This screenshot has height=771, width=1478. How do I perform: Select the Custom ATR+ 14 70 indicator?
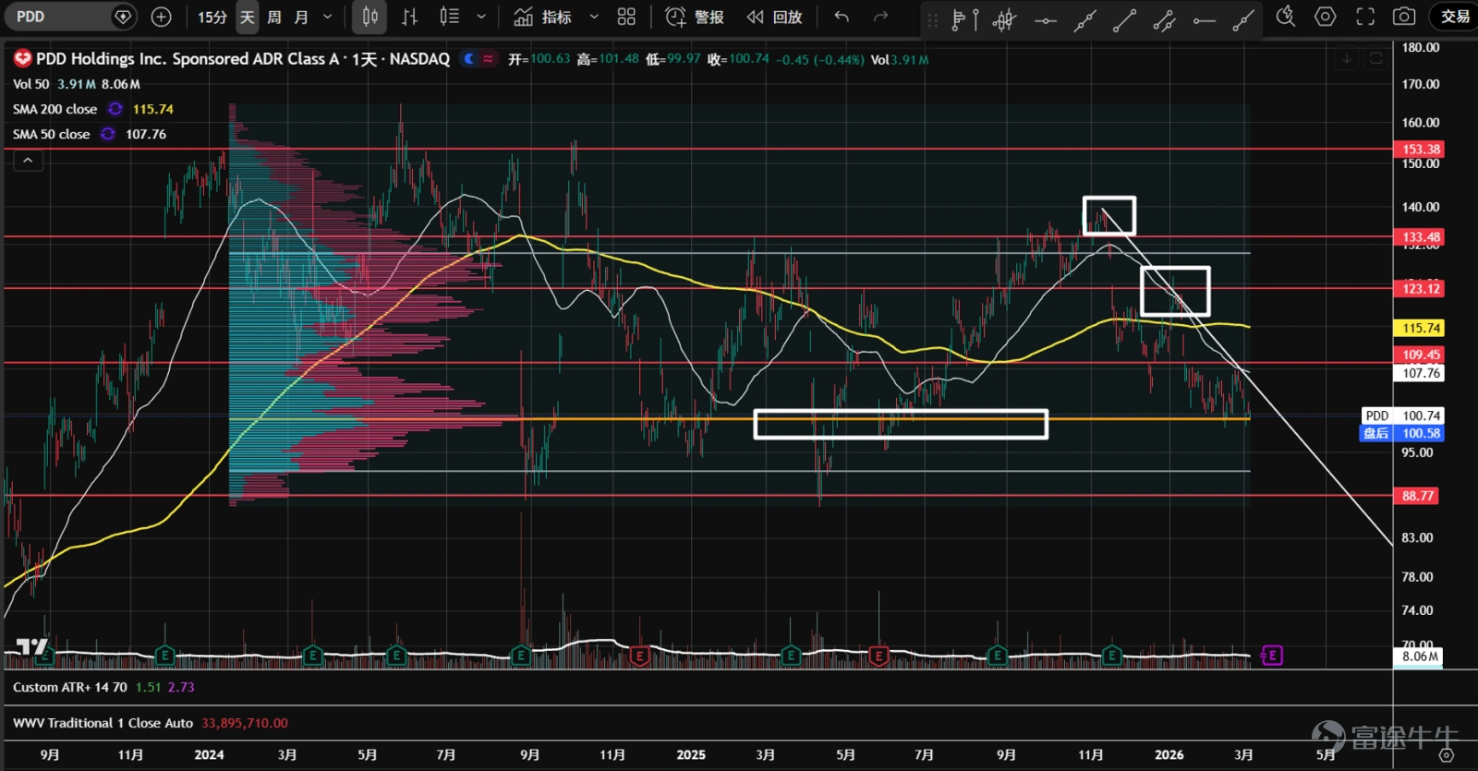(70, 687)
